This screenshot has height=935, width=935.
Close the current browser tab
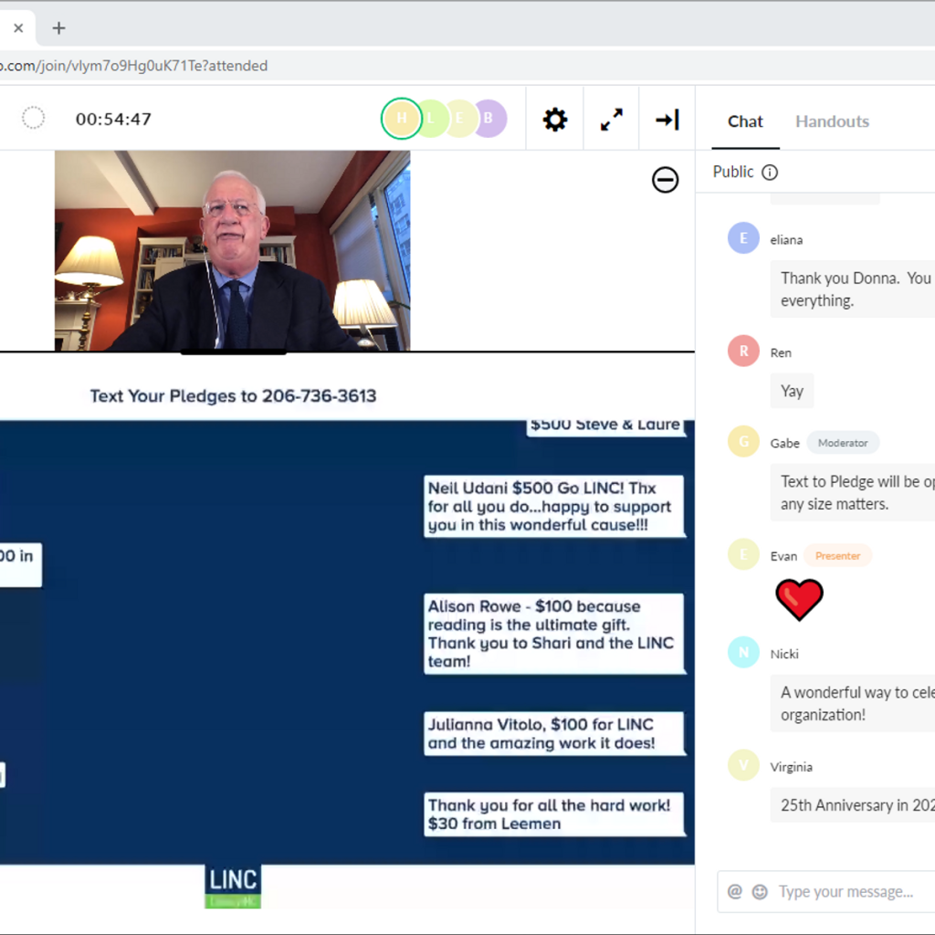[18, 28]
